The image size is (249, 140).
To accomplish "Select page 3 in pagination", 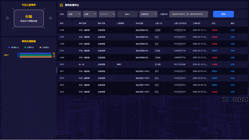I will coord(240,99).
